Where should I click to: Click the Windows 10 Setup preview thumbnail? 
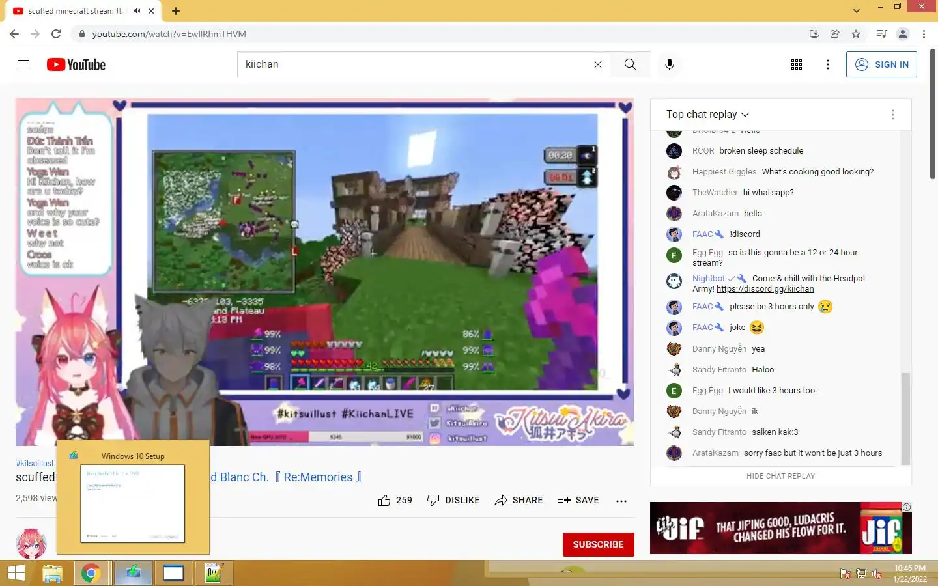pyautogui.click(x=133, y=503)
